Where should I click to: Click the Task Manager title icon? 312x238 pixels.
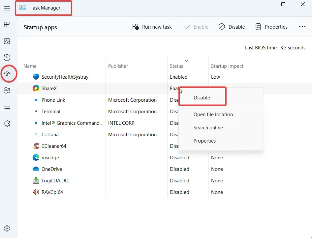pyautogui.click(x=23, y=8)
